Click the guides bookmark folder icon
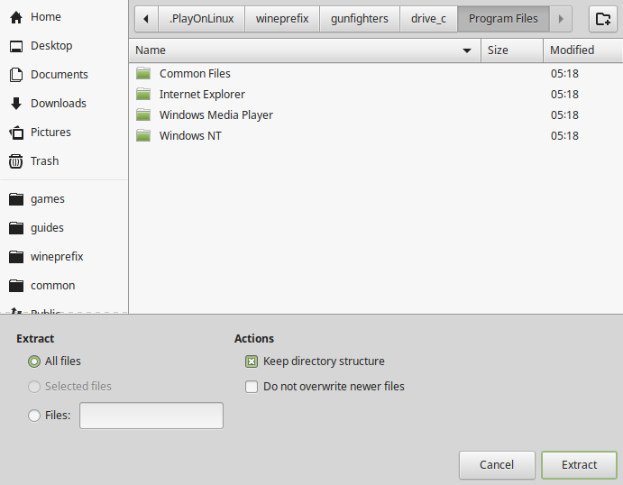 point(16,228)
